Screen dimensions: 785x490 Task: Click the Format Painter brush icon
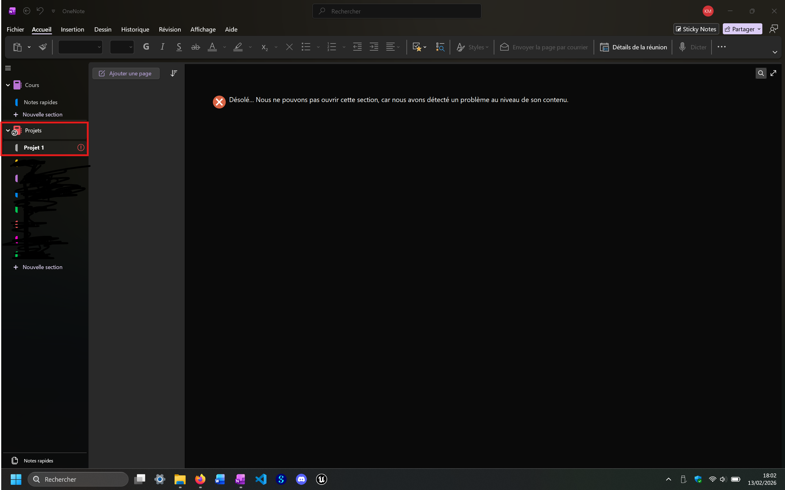pyautogui.click(x=43, y=47)
